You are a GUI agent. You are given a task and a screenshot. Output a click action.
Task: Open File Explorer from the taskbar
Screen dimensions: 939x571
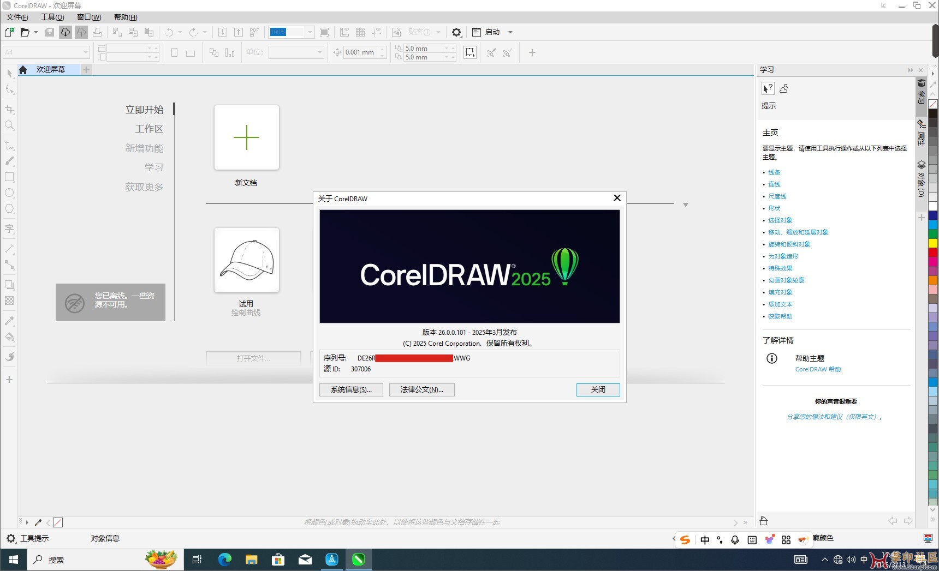pyautogui.click(x=251, y=559)
